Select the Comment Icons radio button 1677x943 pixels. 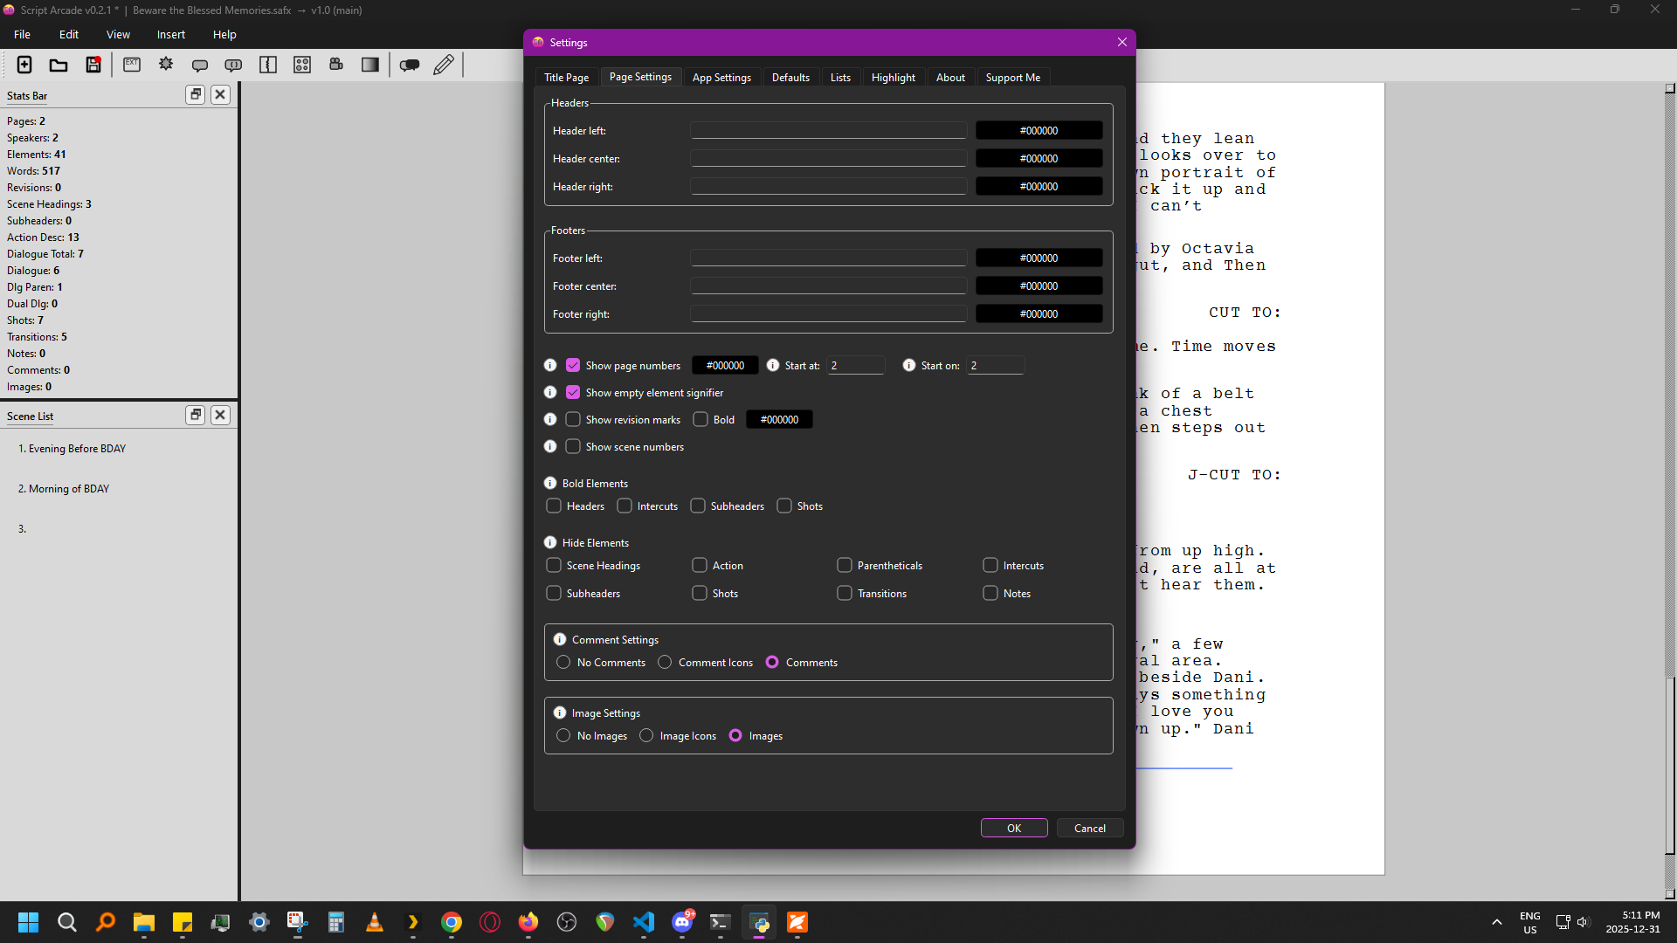665,662
